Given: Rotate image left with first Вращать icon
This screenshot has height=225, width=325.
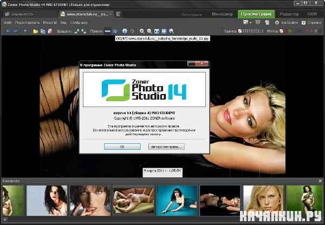Looking at the screenshot, I should (77, 31).
